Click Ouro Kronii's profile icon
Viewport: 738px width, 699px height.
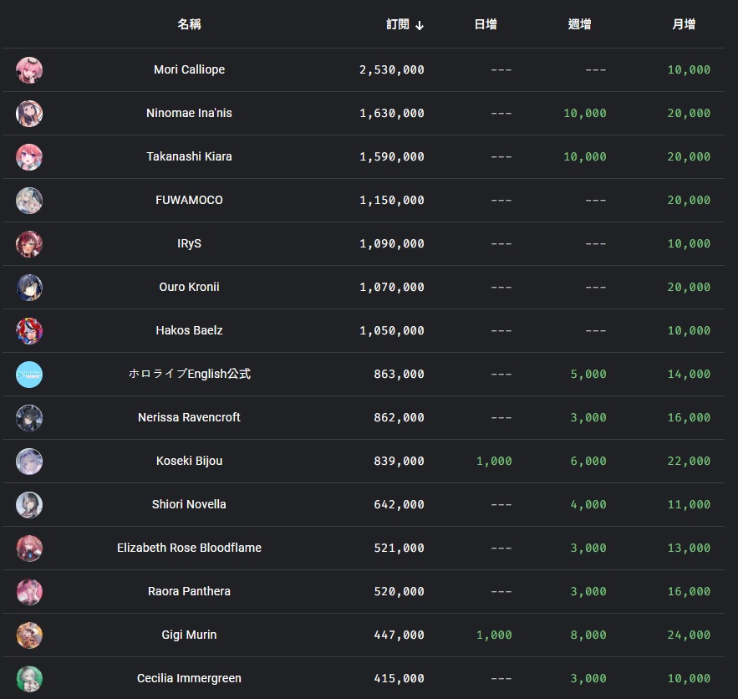click(x=29, y=288)
